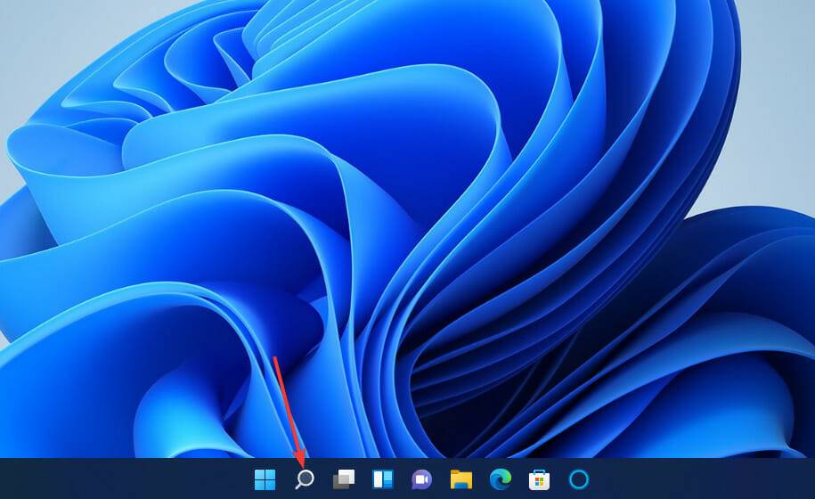Select the yellow folder taskbar icon

[460, 479]
